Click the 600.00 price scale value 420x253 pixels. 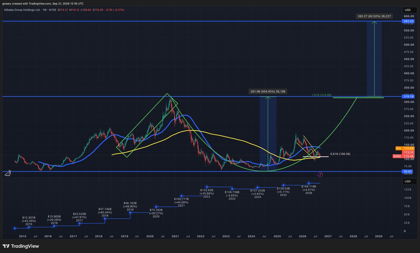(408, 16)
